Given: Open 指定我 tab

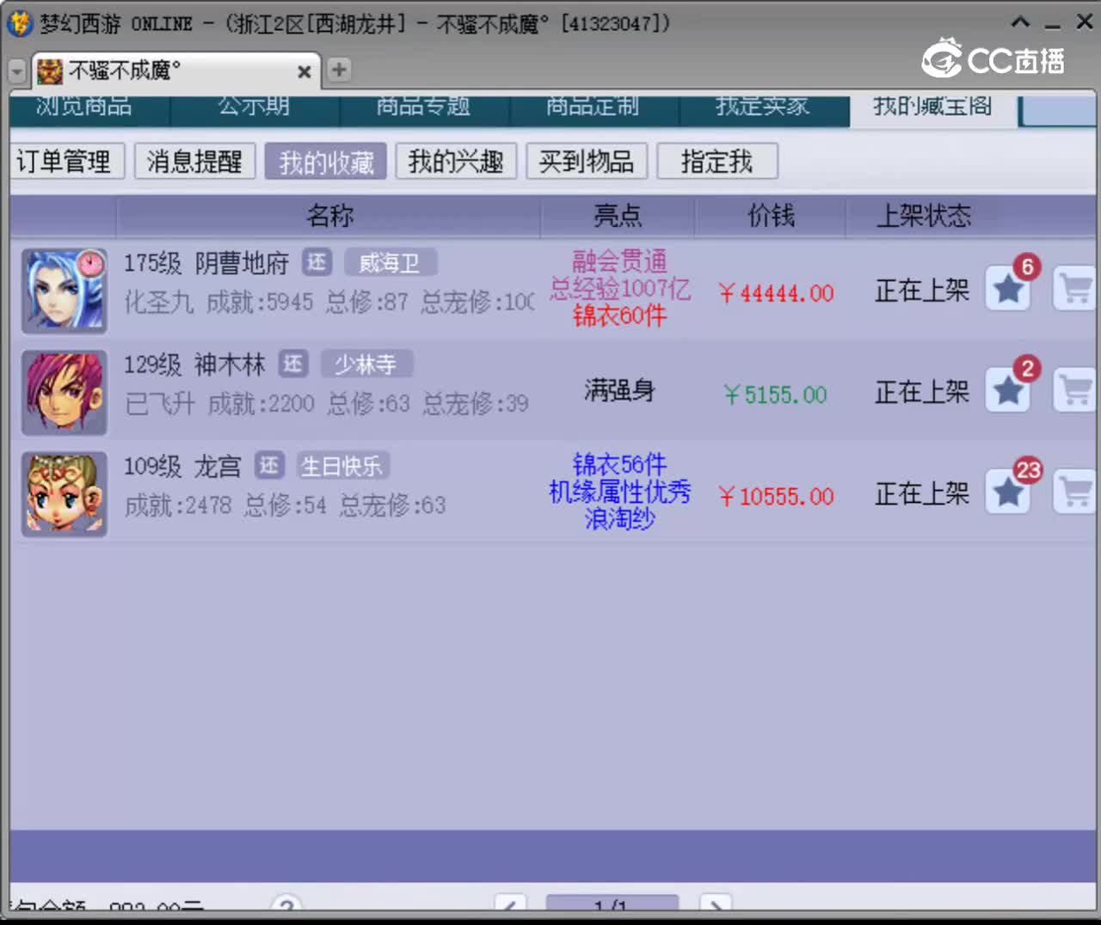Looking at the screenshot, I should click(717, 162).
